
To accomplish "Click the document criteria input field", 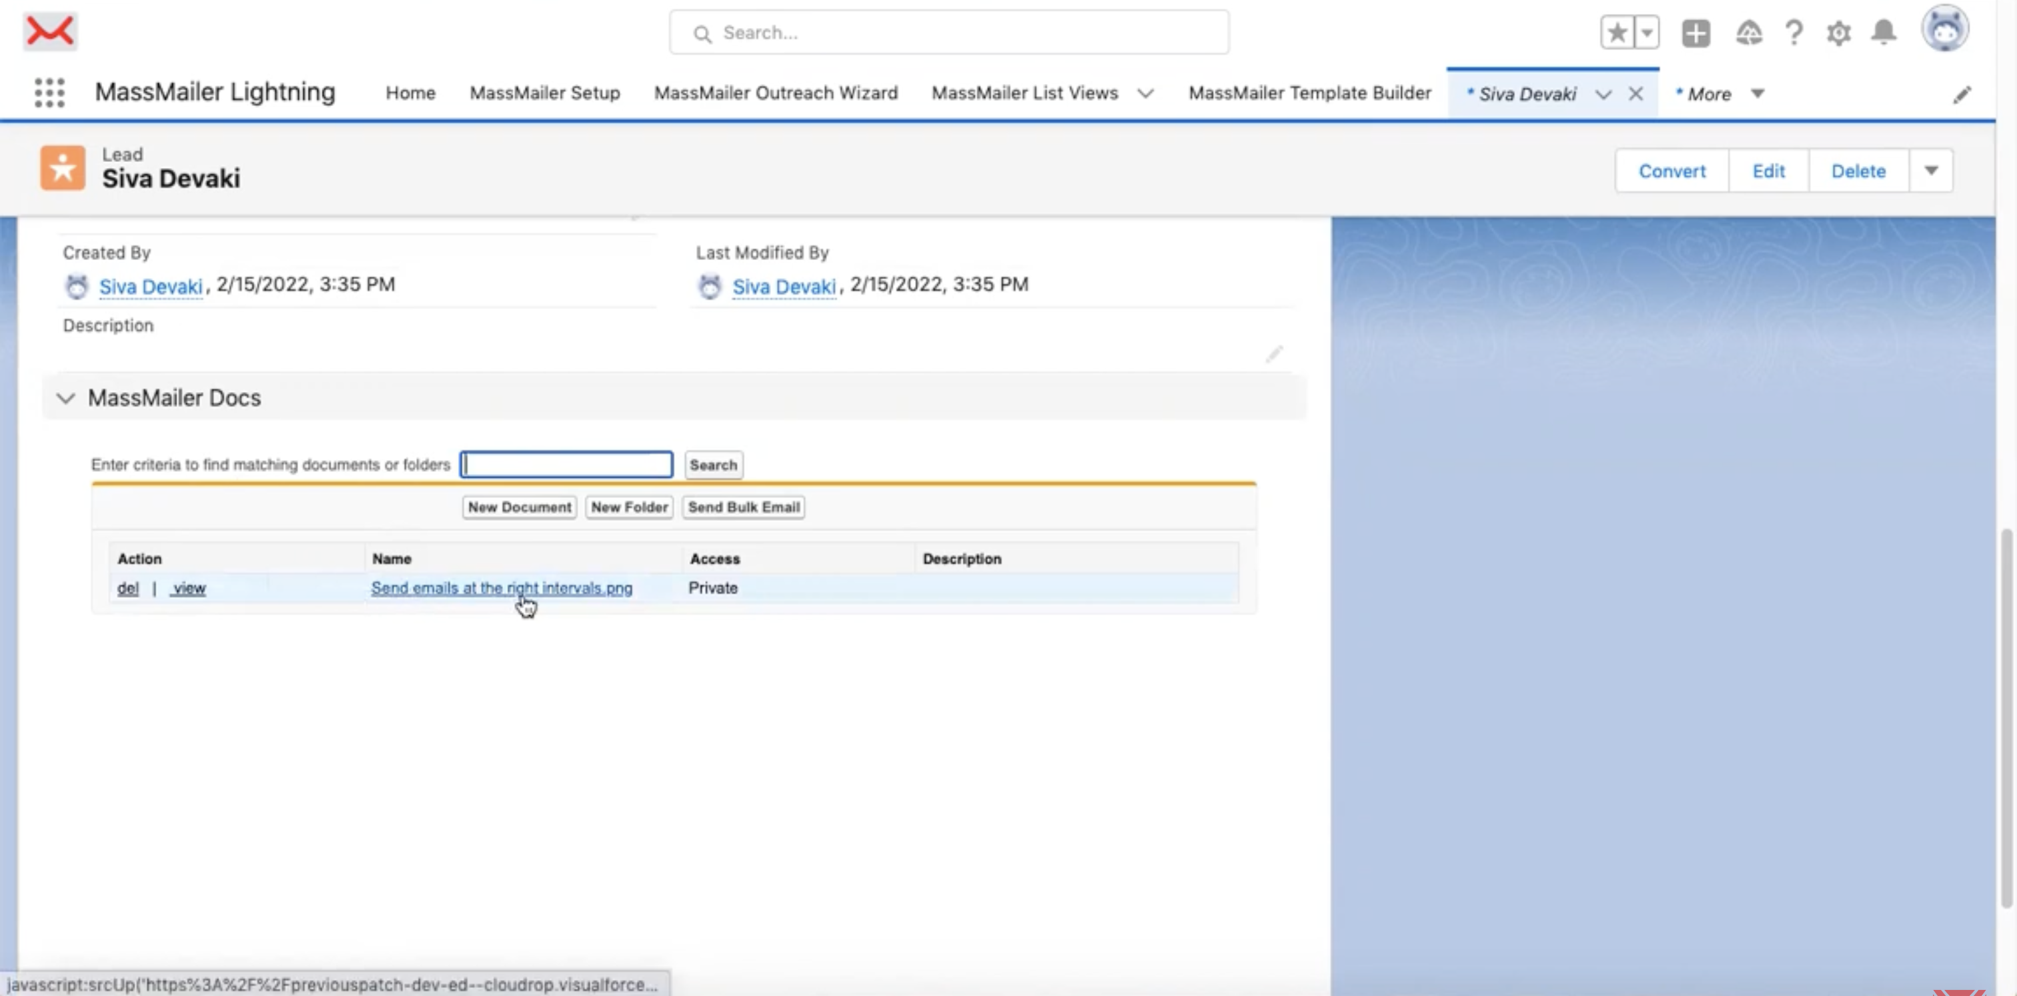I will (566, 465).
